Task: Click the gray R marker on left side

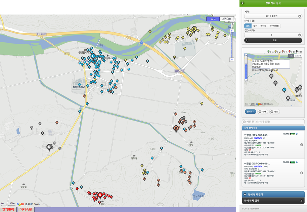Action: point(49,147)
